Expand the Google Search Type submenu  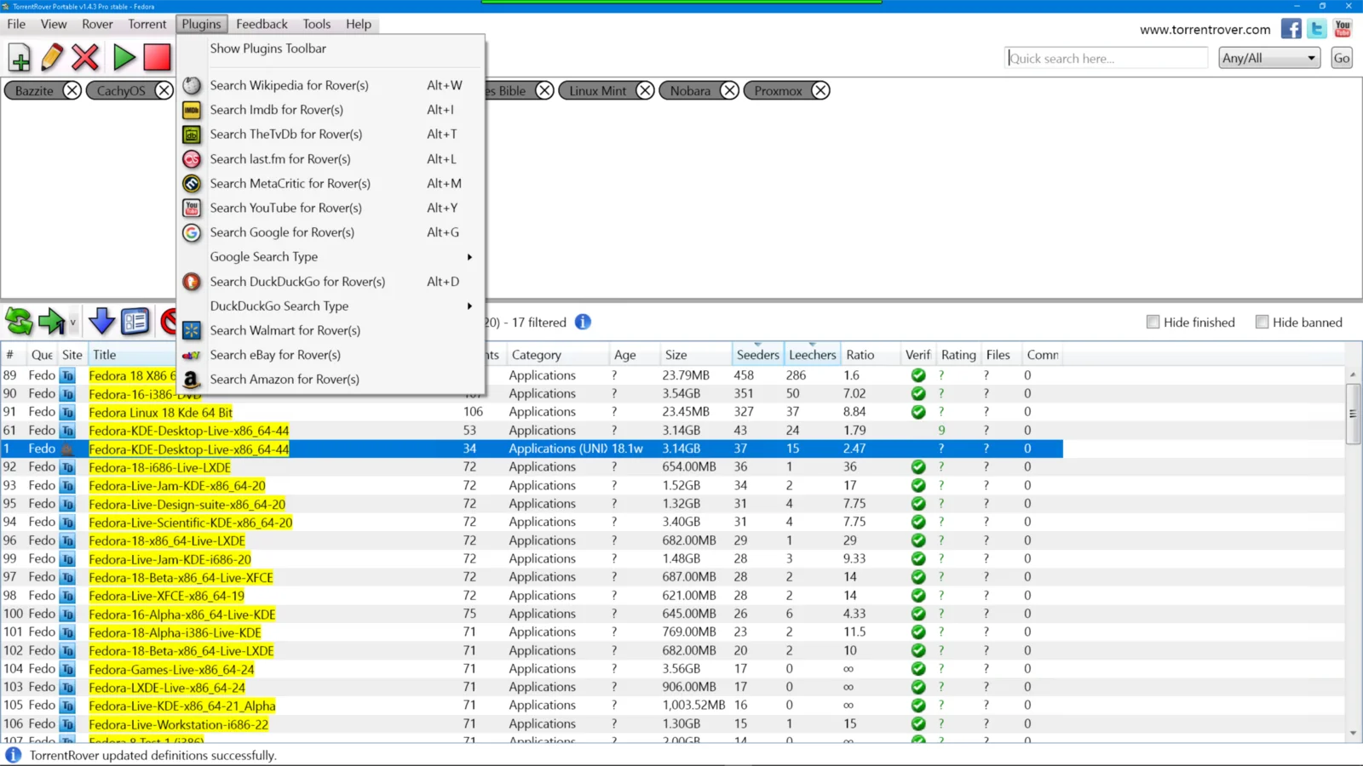(331, 257)
